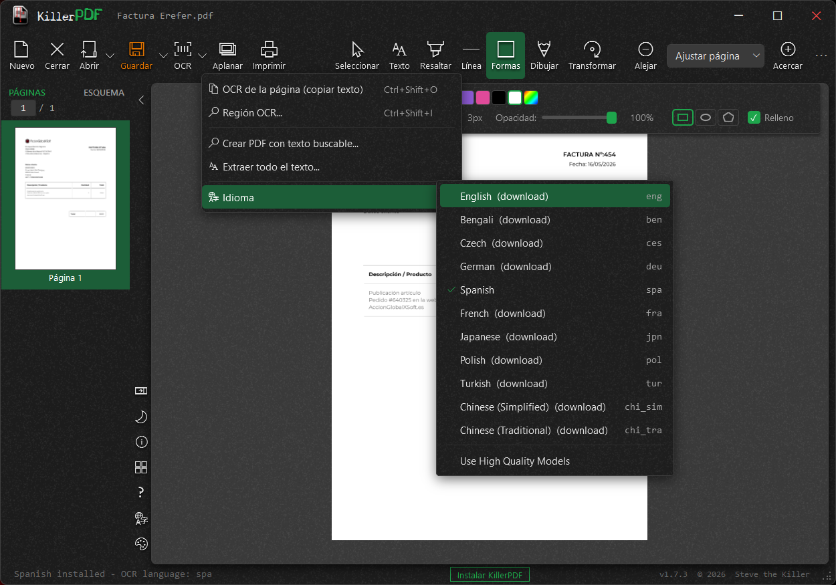Collapse the pages side panel chevron
The image size is (836, 585).
pos(141,100)
